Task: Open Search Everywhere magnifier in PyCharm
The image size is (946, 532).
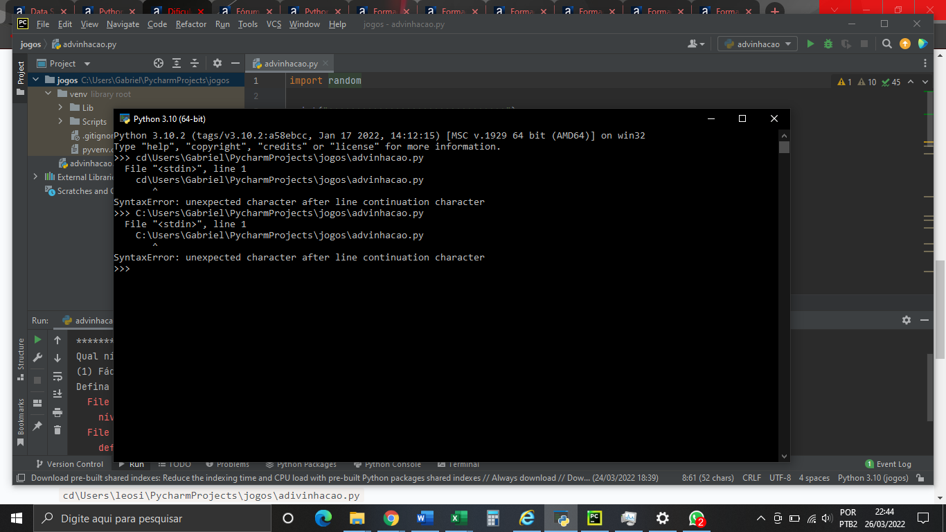Action: (x=887, y=44)
